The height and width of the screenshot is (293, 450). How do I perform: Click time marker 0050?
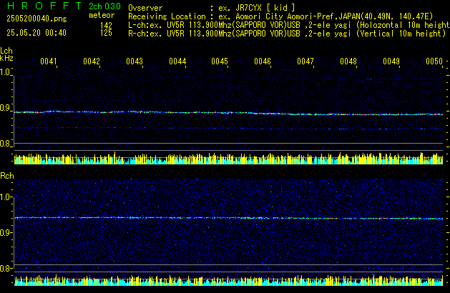[x=434, y=61]
